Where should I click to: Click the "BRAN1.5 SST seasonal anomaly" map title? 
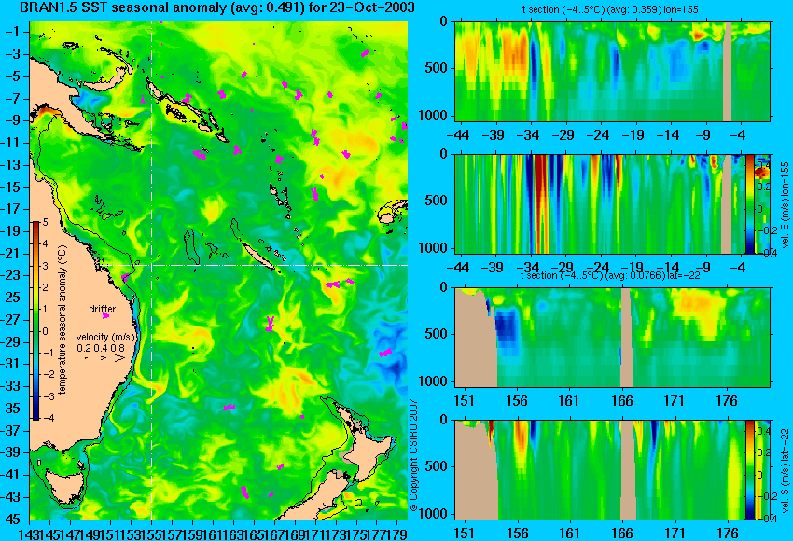[x=216, y=7]
